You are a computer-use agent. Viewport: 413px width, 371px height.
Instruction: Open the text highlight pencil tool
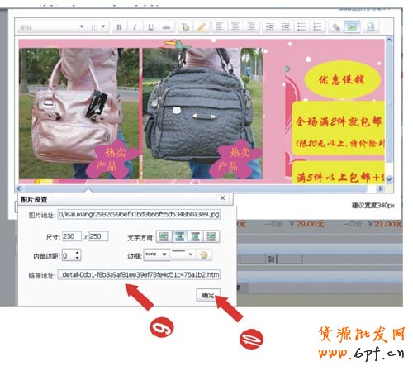pos(202,27)
